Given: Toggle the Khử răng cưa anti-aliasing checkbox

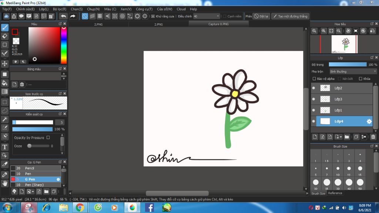Looking at the screenshot, I should [153, 16].
